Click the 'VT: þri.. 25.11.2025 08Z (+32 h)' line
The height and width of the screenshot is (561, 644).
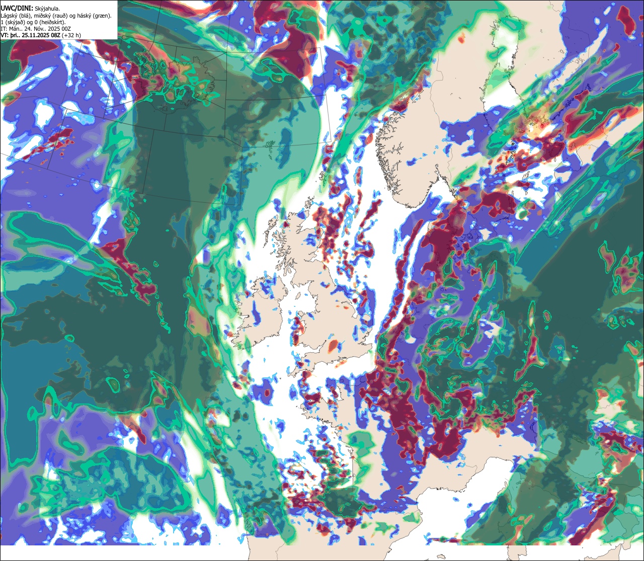pyautogui.click(x=41, y=35)
